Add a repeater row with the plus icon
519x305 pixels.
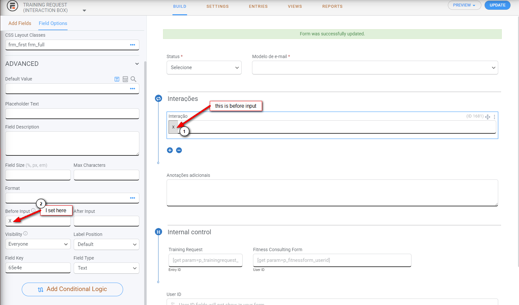tap(170, 150)
